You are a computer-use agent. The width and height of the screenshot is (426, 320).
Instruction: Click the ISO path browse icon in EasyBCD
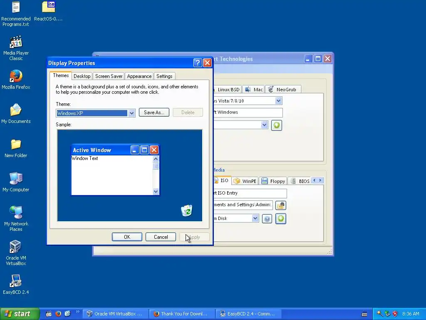pyautogui.click(x=281, y=205)
